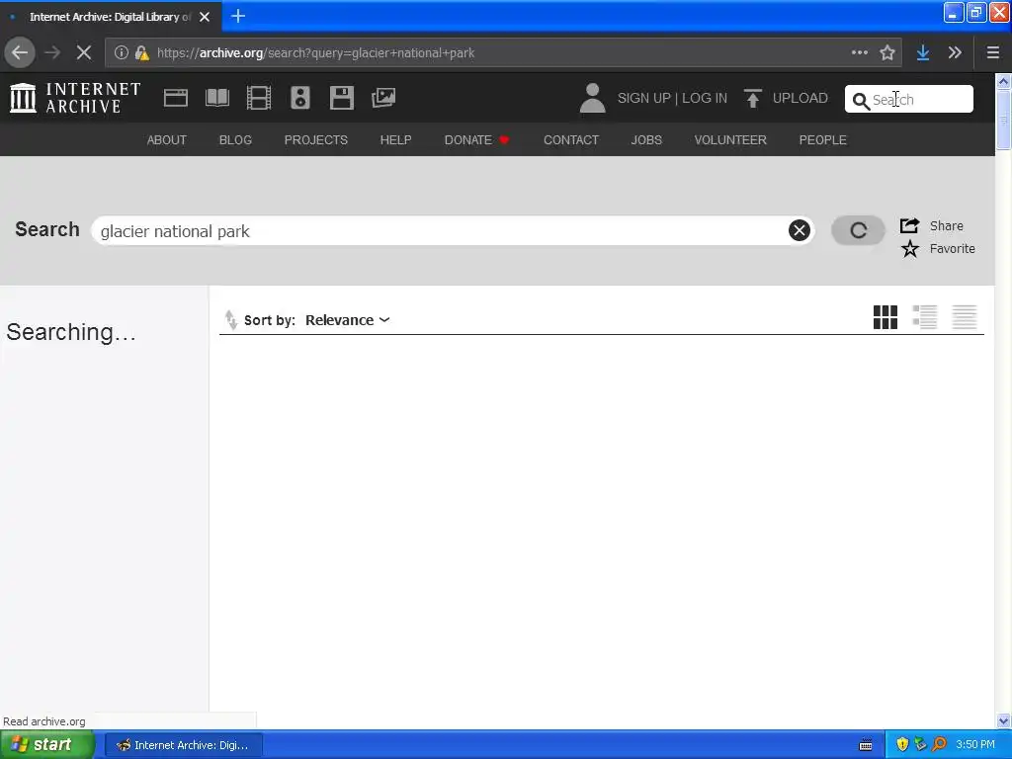1012x759 pixels.
Task: Click the UPLOAD link text
Action: pyautogui.click(x=801, y=98)
